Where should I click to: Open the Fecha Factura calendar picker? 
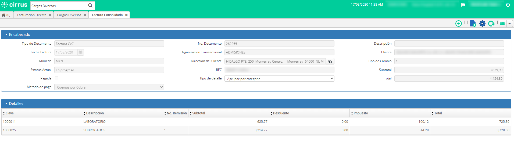(80, 52)
